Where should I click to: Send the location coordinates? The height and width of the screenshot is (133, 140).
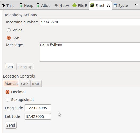(11, 125)
